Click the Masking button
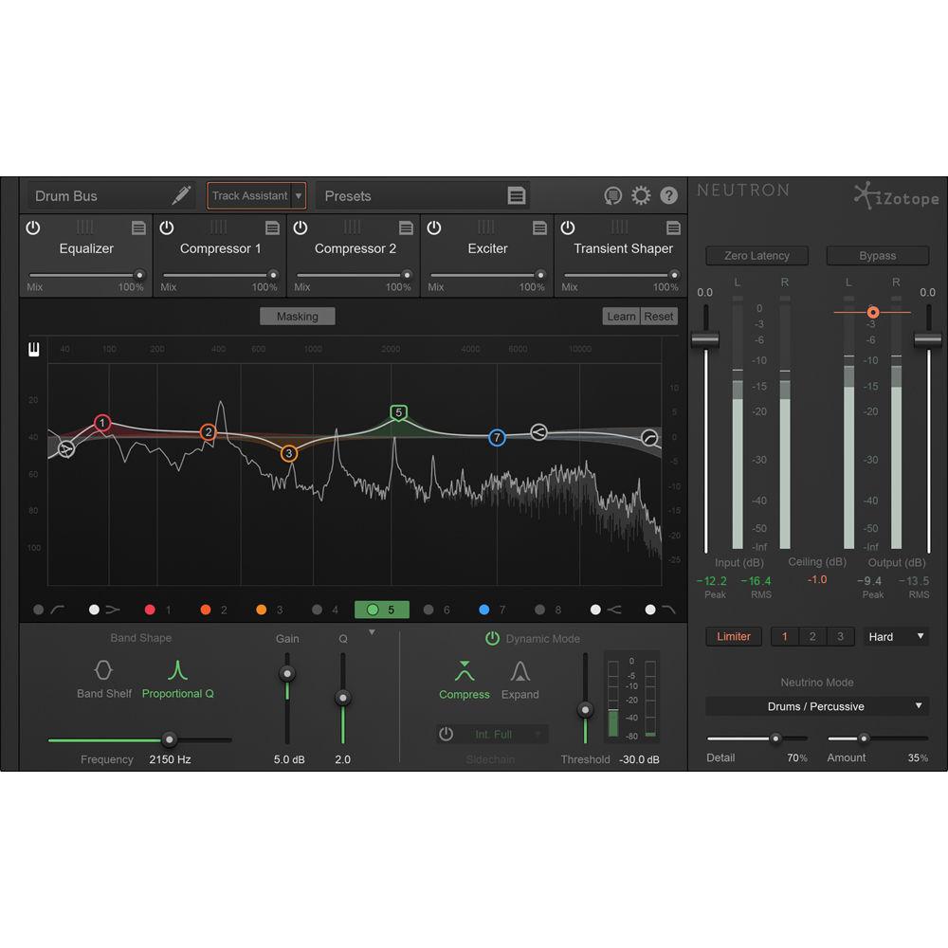The image size is (948, 948). tap(297, 316)
